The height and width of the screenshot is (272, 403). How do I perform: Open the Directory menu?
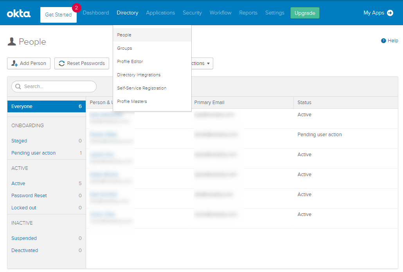point(128,13)
